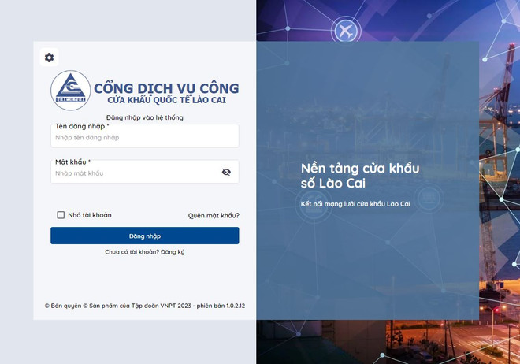
Task: Follow the Đăng ký registration link
Action: (x=173, y=252)
